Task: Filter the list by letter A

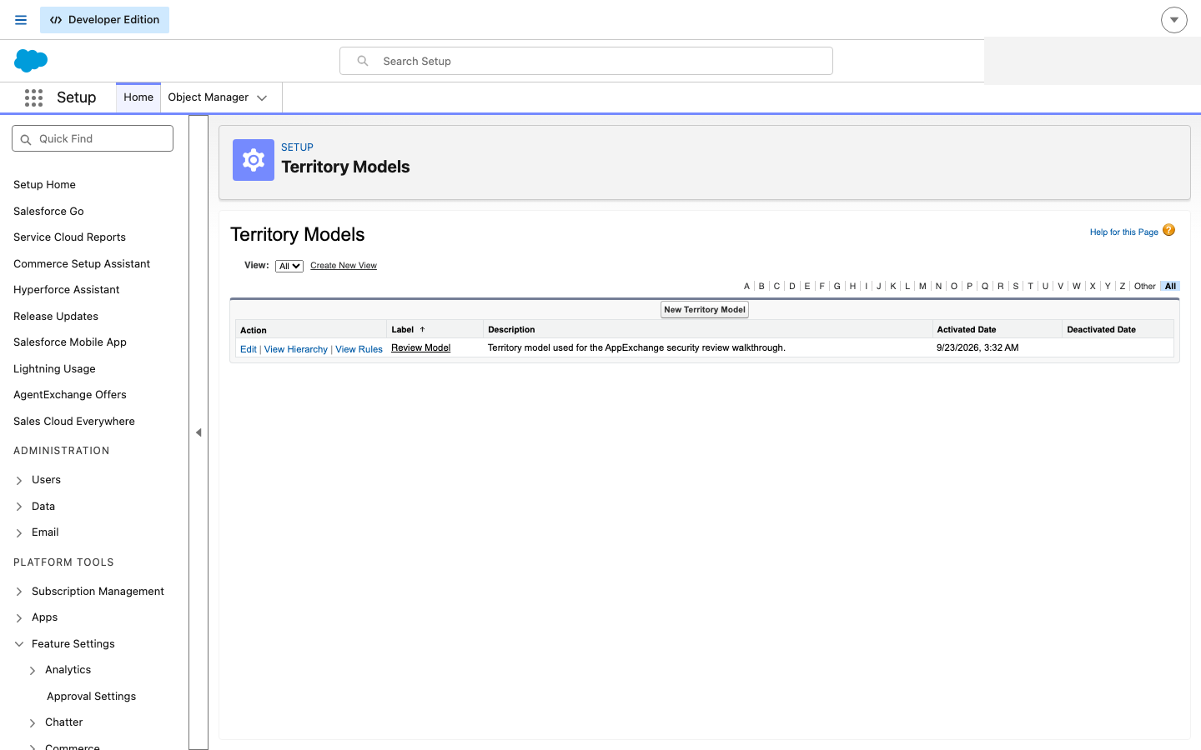Action: [x=746, y=286]
